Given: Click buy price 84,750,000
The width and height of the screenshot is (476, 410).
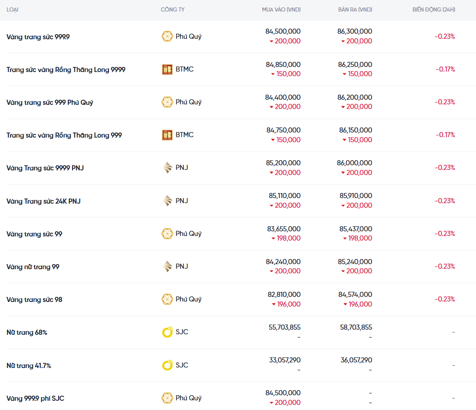Looking at the screenshot, I should tap(283, 130).
